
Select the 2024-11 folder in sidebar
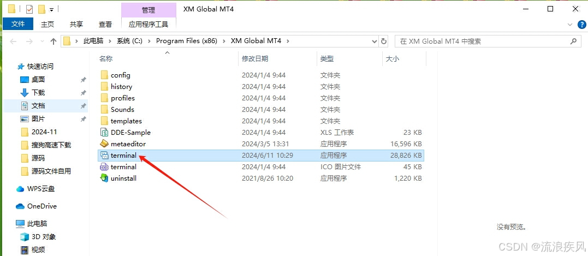coord(44,132)
